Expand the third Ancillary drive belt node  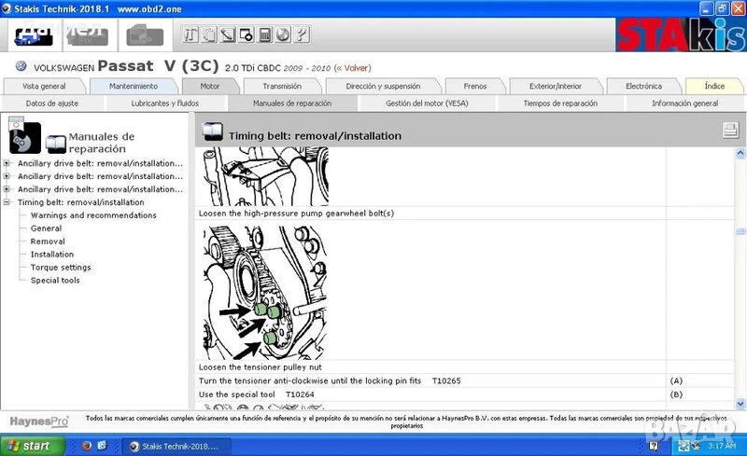click(x=7, y=189)
